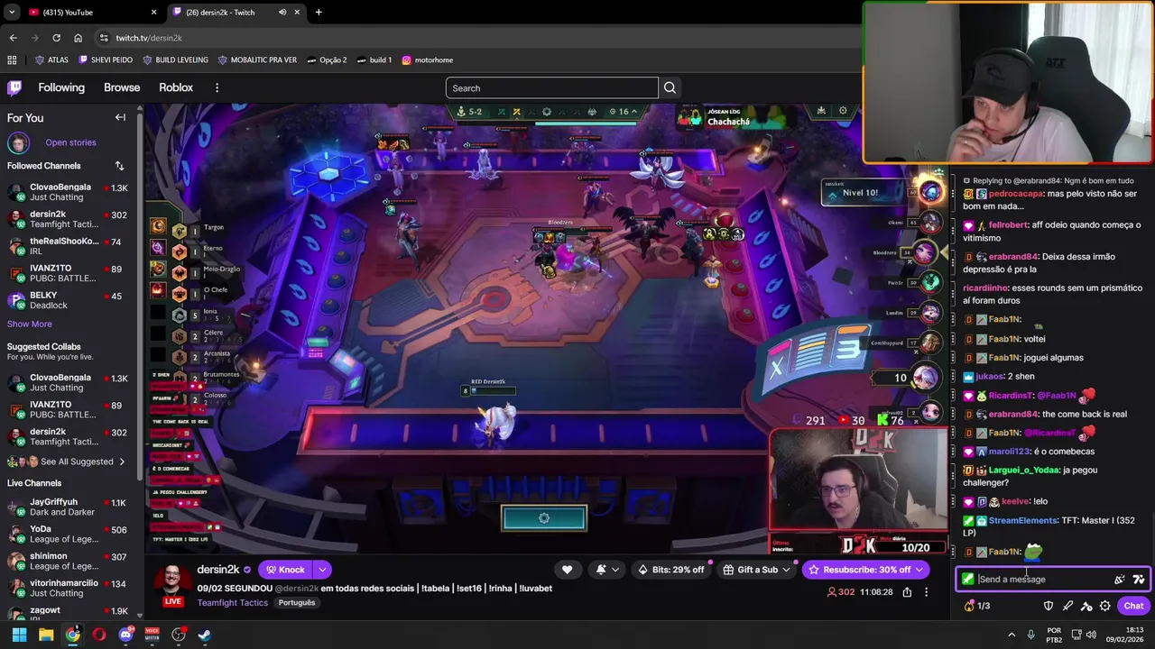1155x649 pixels.
Task: Open the 1/3 hype counter in chat
Action: [977, 606]
